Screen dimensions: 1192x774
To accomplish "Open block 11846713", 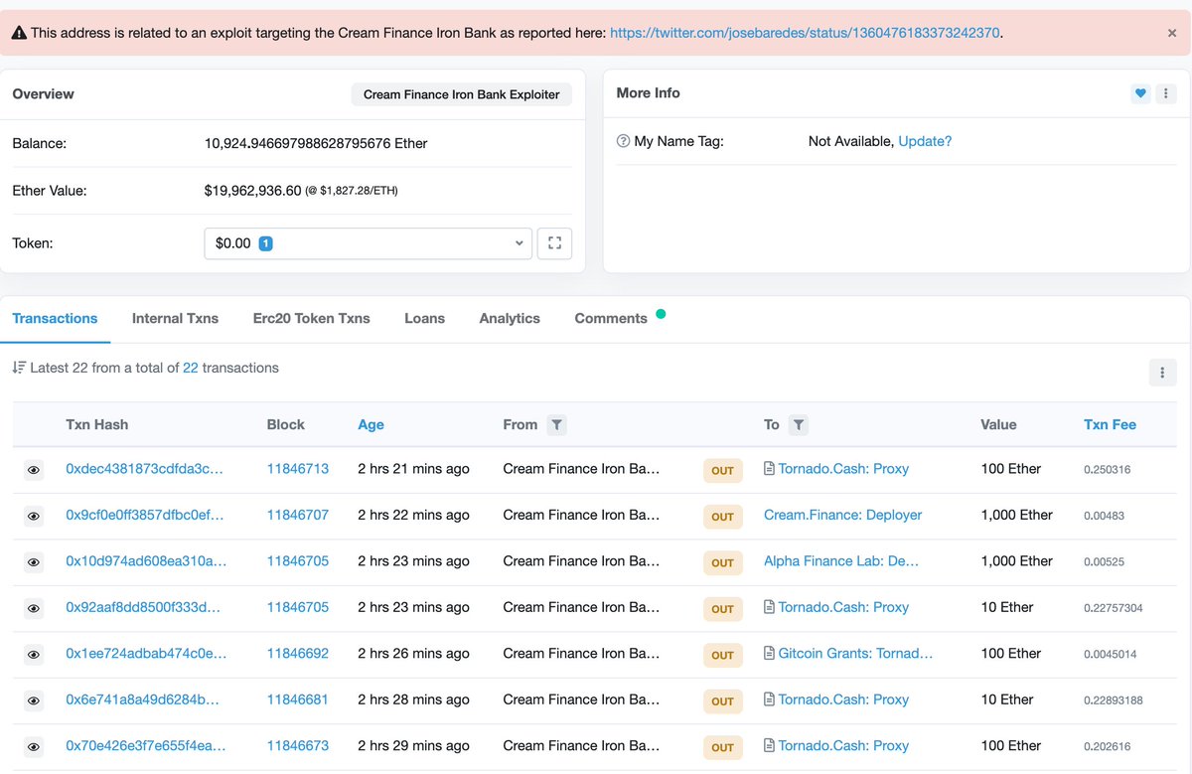I will 298,468.
